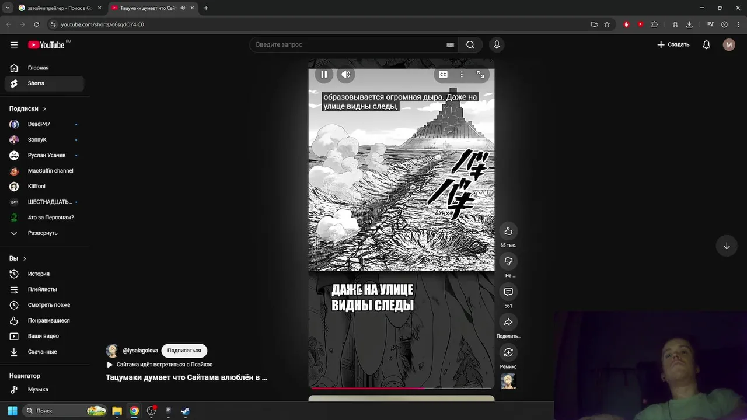This screenshot has width=747, height=420.
Task: Open the comments with 561 count
Action: [x=508, y=292]
